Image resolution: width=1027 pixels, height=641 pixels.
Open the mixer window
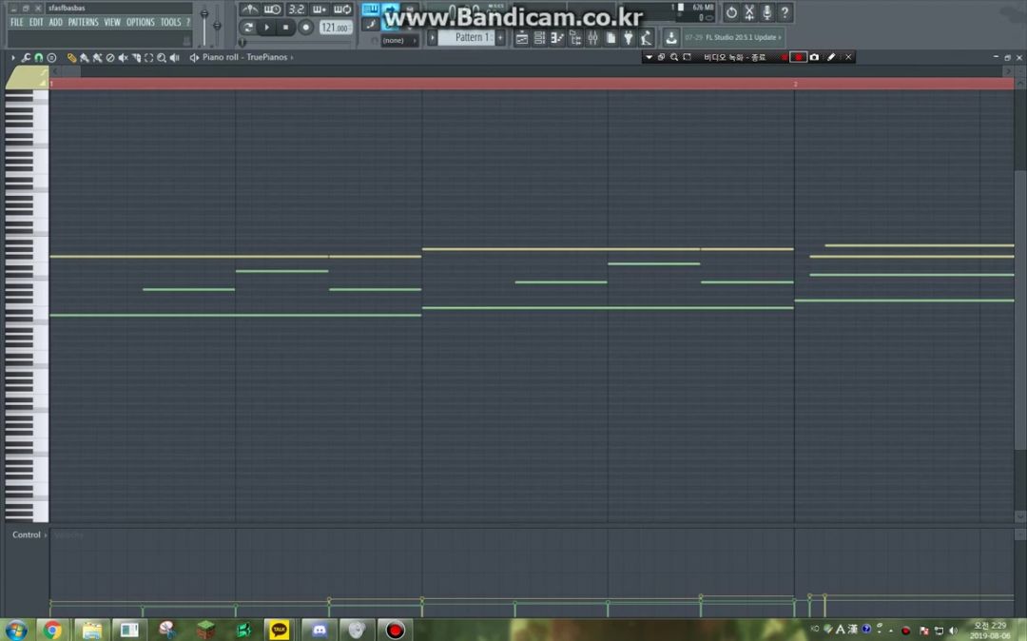pyautogui.click(x=592, y=38)
